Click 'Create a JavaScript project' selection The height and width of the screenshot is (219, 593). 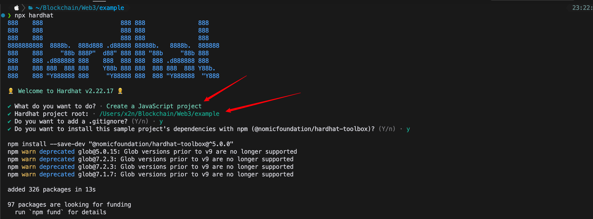154,106
